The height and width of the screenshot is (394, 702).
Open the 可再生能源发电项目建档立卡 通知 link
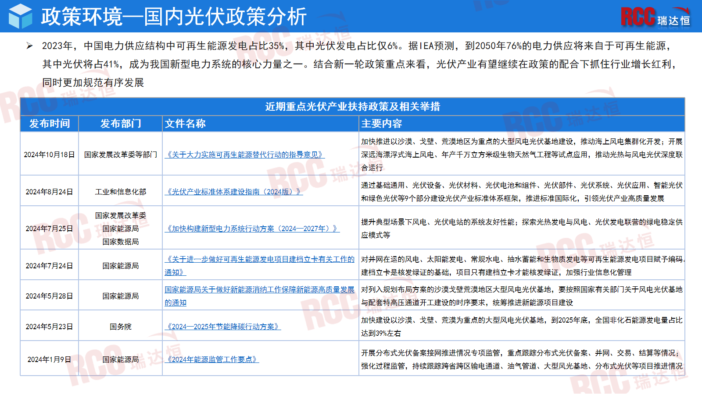point(260,266)
